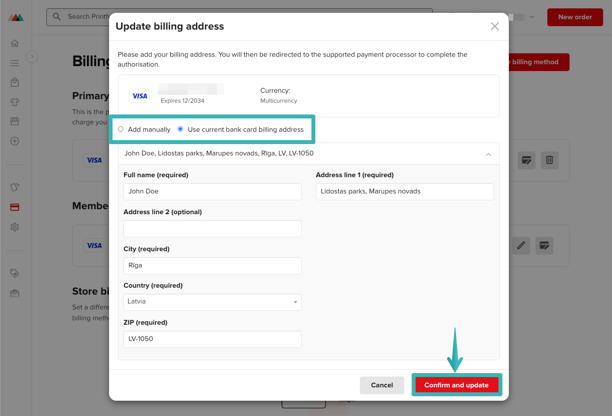Open the Stores shopping bag icon
The width and height of the screenshot is (612, 416).
pyautogui.click(x=15, y=82)
